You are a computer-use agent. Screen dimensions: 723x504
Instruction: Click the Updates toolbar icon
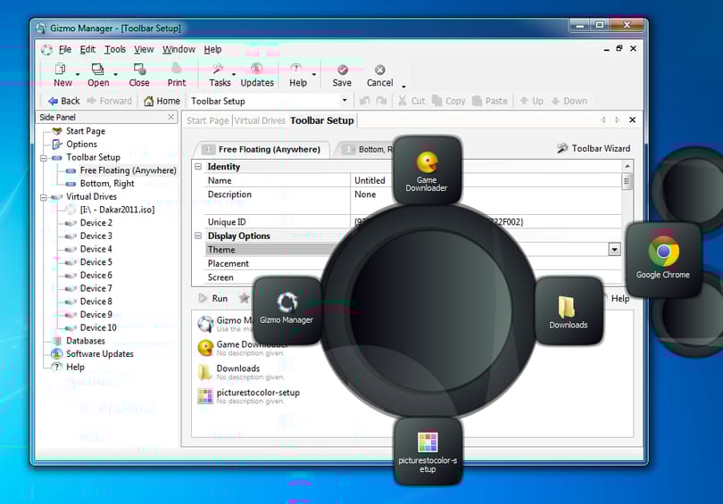click(257, 69)
